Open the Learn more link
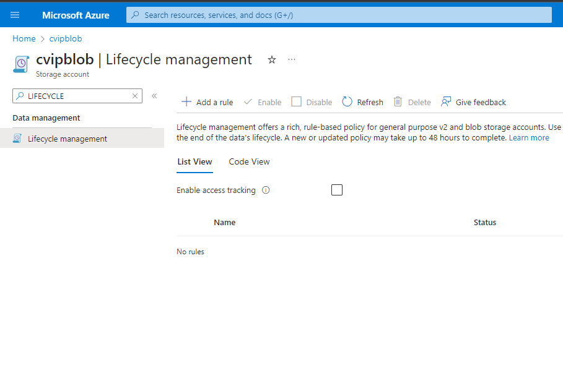563x373 pixels. point(529,138)
